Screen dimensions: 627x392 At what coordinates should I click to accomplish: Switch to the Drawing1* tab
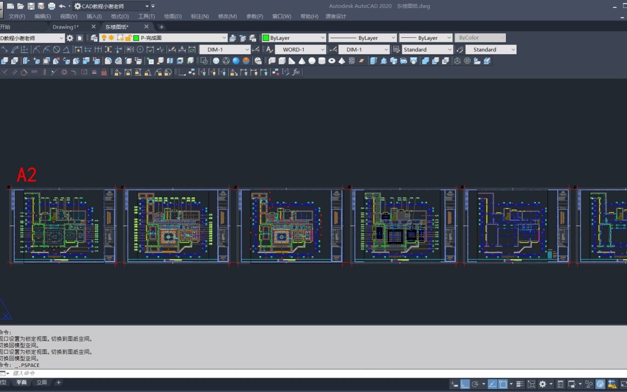coord(66,27)
